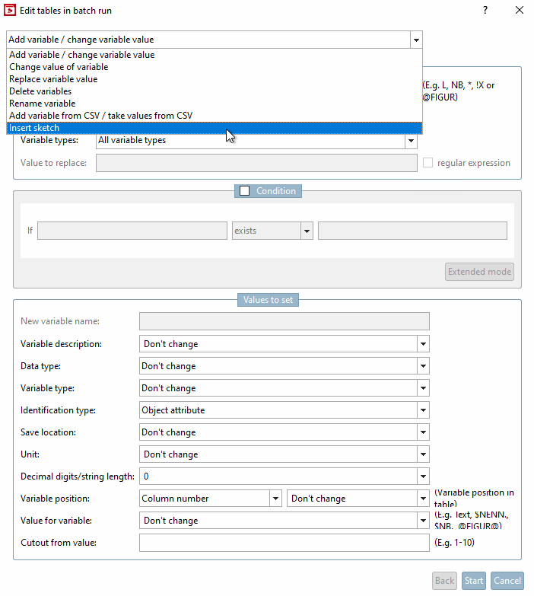
Task: Click the Value to replace field
Action: tap(256, 163)
